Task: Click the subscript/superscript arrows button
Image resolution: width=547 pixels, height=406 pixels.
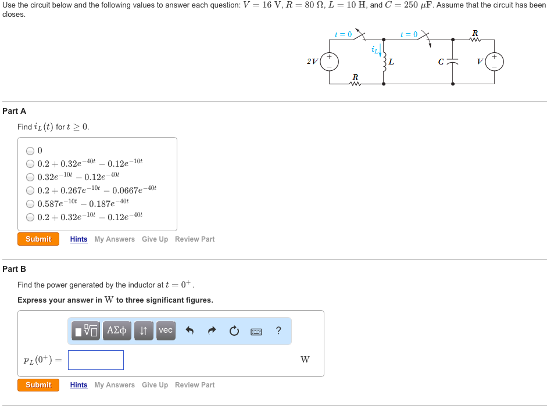Action: [x=144, y=330]
